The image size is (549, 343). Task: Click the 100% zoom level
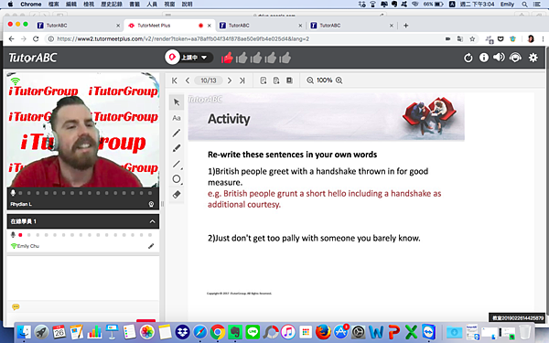click(324, 80)
